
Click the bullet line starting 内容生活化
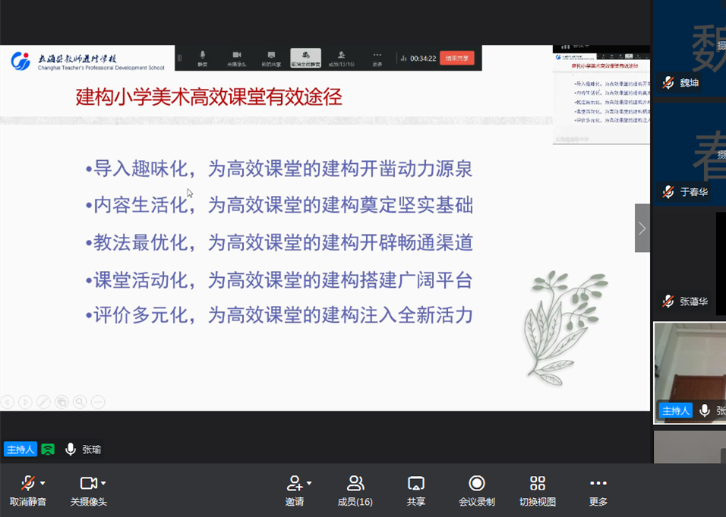(279, 205)
